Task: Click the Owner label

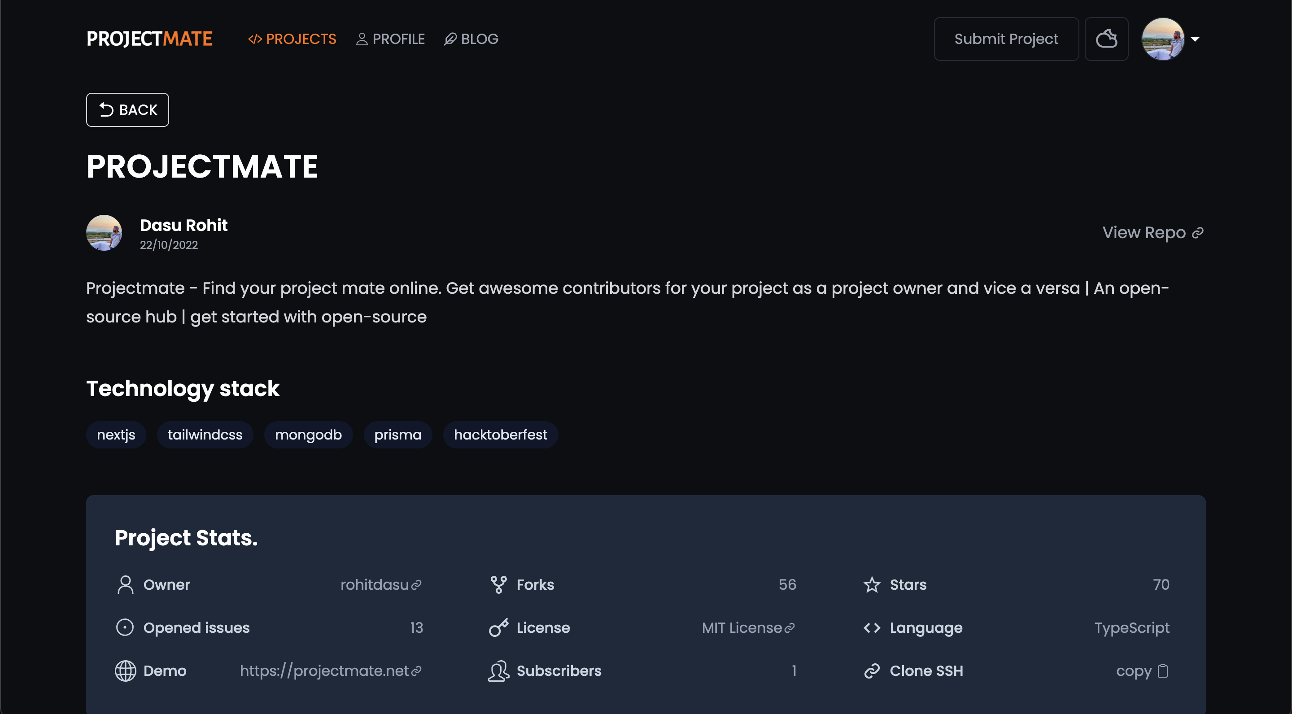Action: (166, 585)
